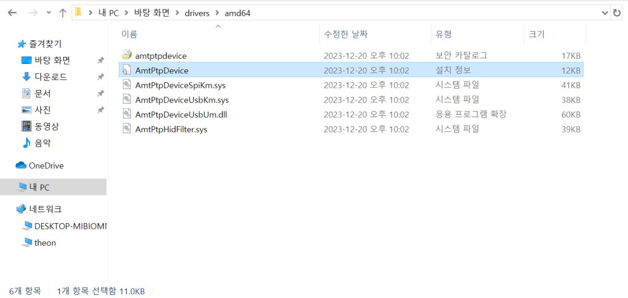Click the Back navigation arrow
This screenshot has width=628, height=298.
[x=12, y=13]
